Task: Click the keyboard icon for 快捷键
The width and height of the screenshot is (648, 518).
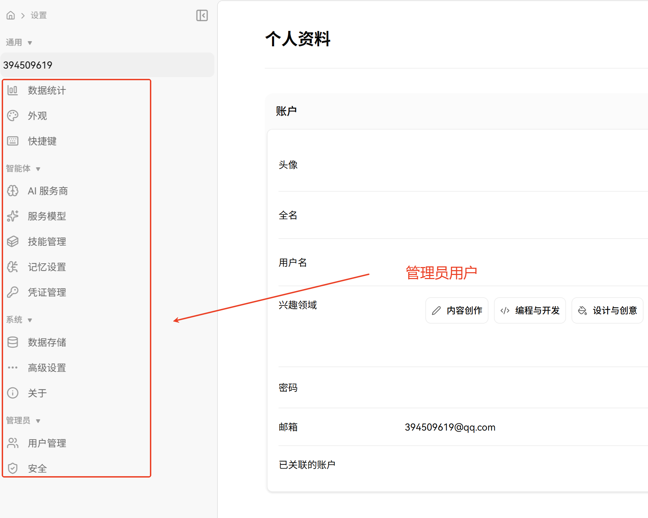Action: [13, 141]
